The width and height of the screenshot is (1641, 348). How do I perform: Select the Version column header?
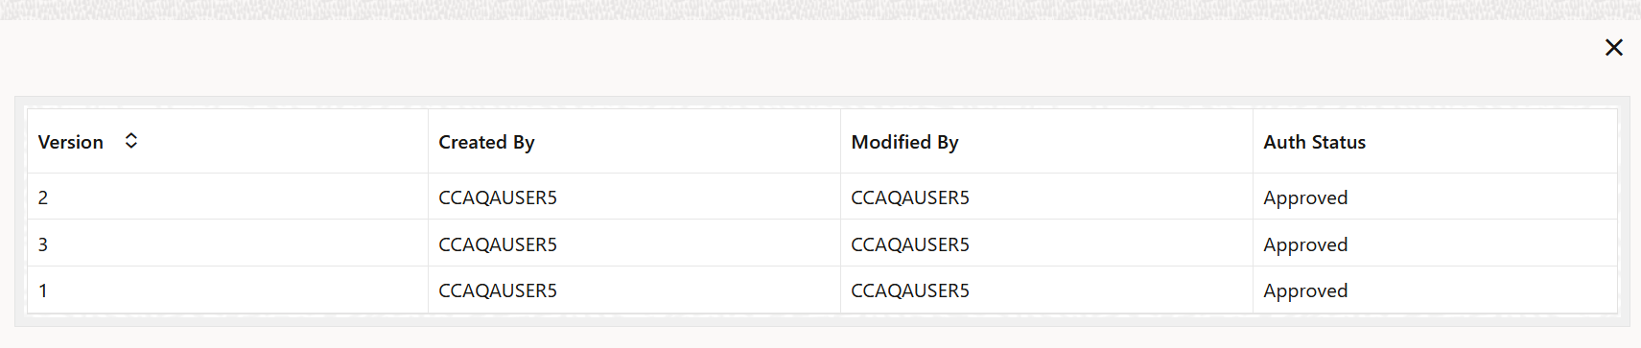(227, 142)
